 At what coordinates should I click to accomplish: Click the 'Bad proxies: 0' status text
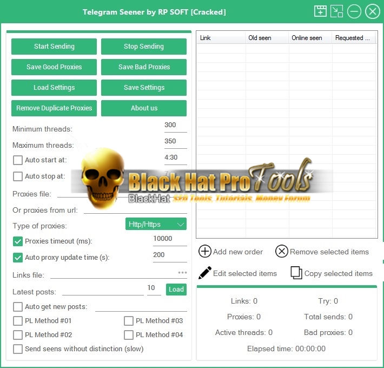click(x=328, y=332)
